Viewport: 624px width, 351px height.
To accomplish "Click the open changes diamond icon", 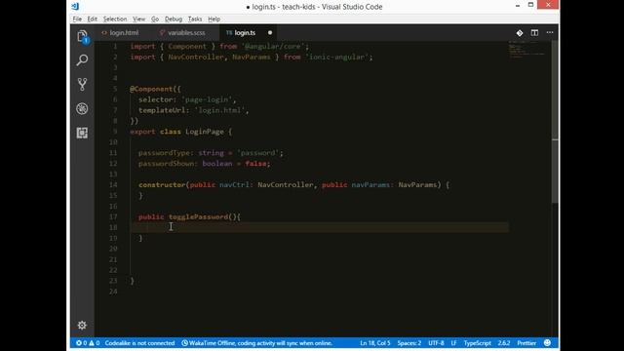I will coord(520,33).
